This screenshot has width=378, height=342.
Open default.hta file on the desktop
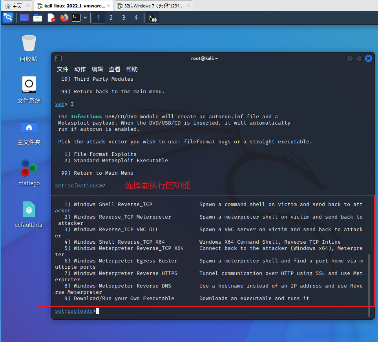[x=28, y=214]
